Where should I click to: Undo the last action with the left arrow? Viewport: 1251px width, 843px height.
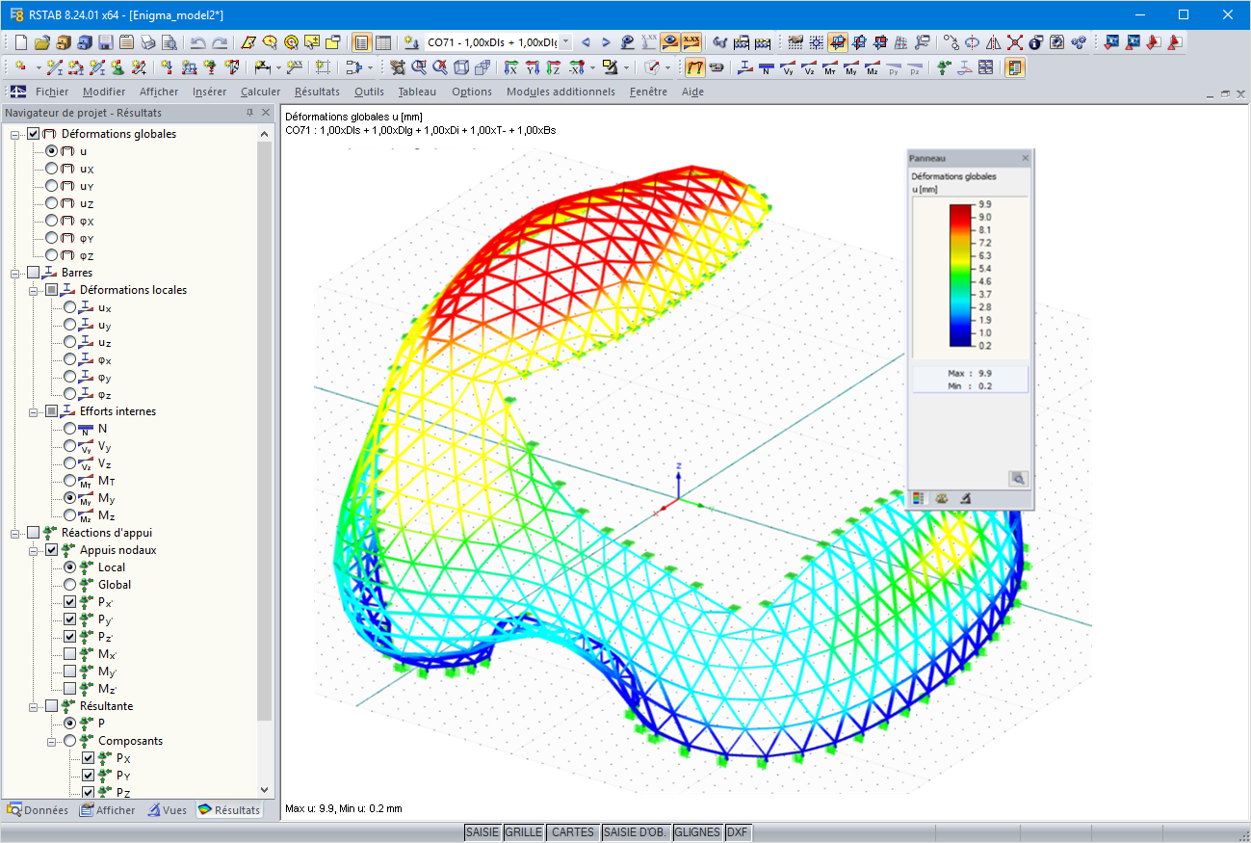point(197,42)
